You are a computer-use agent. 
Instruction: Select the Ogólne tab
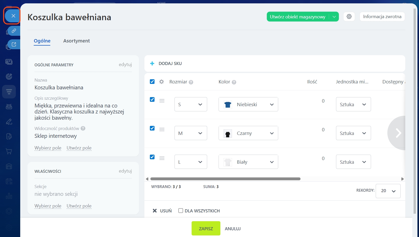click(42, 41)
